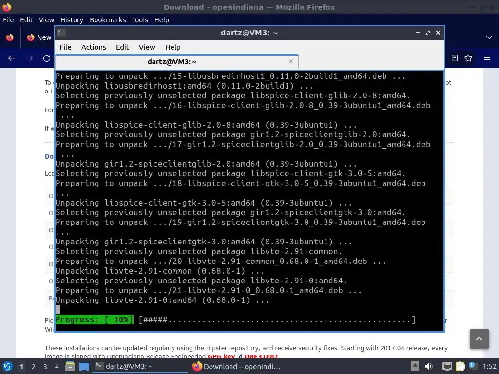Open the update notifier tray icon
The image size is (499, 374).
[473, 366]
